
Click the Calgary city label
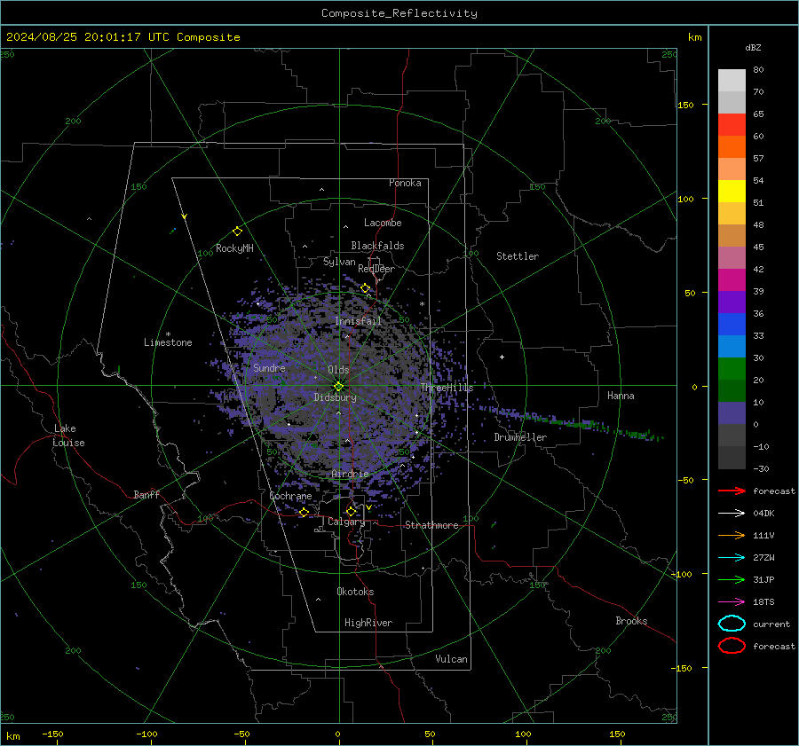(346, 522)
